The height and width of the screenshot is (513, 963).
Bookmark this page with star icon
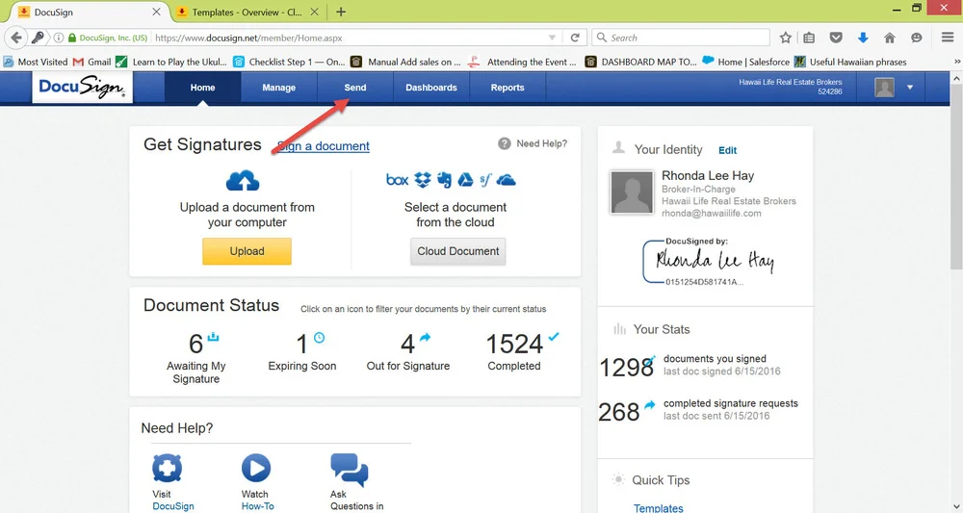pos(786,38)
